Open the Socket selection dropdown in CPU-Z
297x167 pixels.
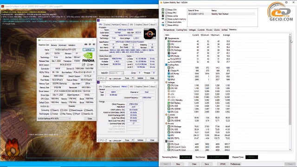click(x=116, y=73)
